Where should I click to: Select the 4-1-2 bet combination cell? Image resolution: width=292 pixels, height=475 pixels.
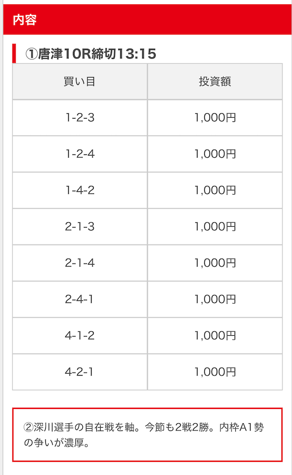[80, 336]
